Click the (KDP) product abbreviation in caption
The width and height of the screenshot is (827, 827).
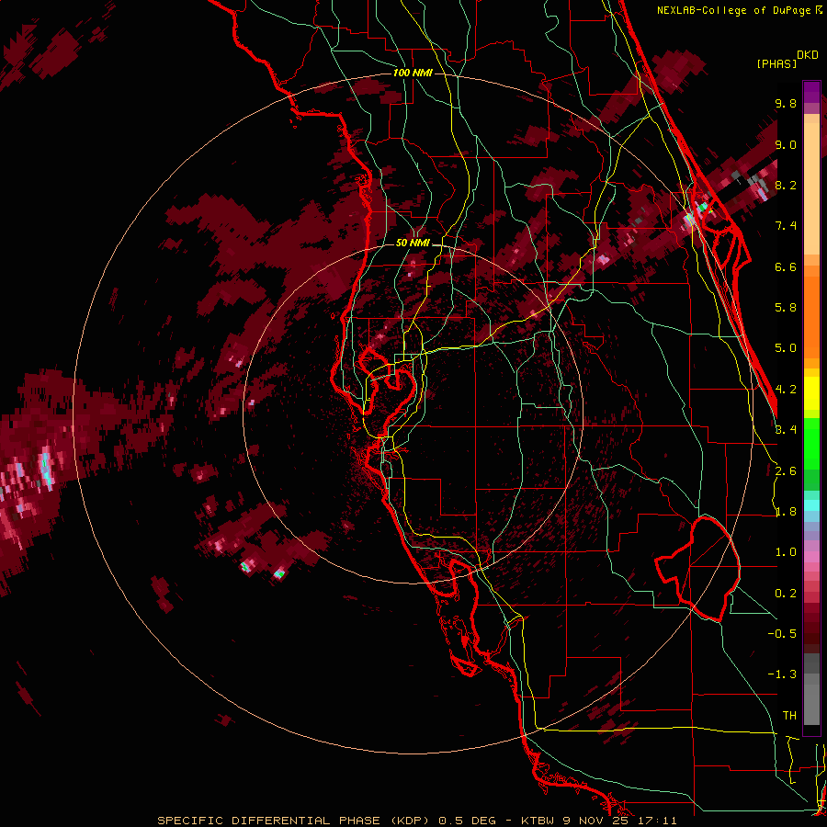point(412,821)
